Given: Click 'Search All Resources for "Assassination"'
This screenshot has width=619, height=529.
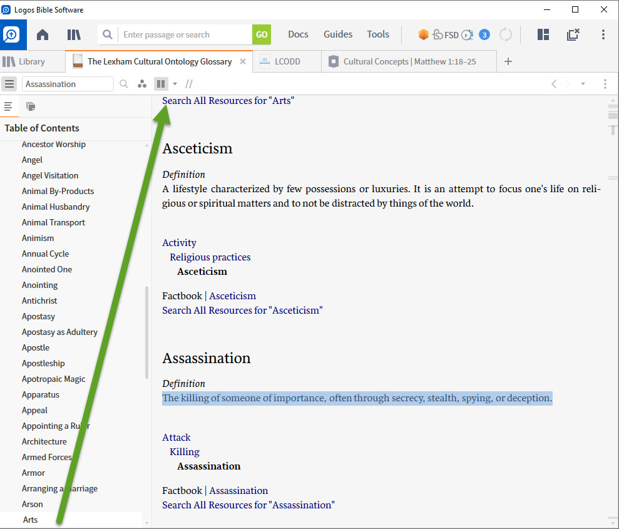Looking at the screenshot, I should [248, 505].
